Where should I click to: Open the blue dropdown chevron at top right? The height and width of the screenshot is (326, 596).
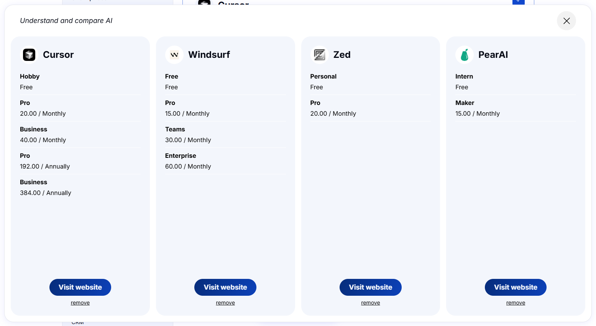click(518, 2)
